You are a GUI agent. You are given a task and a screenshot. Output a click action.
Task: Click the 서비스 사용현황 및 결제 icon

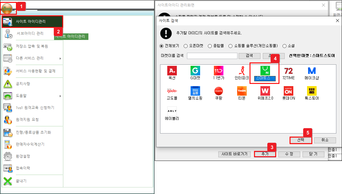point(8,71)
